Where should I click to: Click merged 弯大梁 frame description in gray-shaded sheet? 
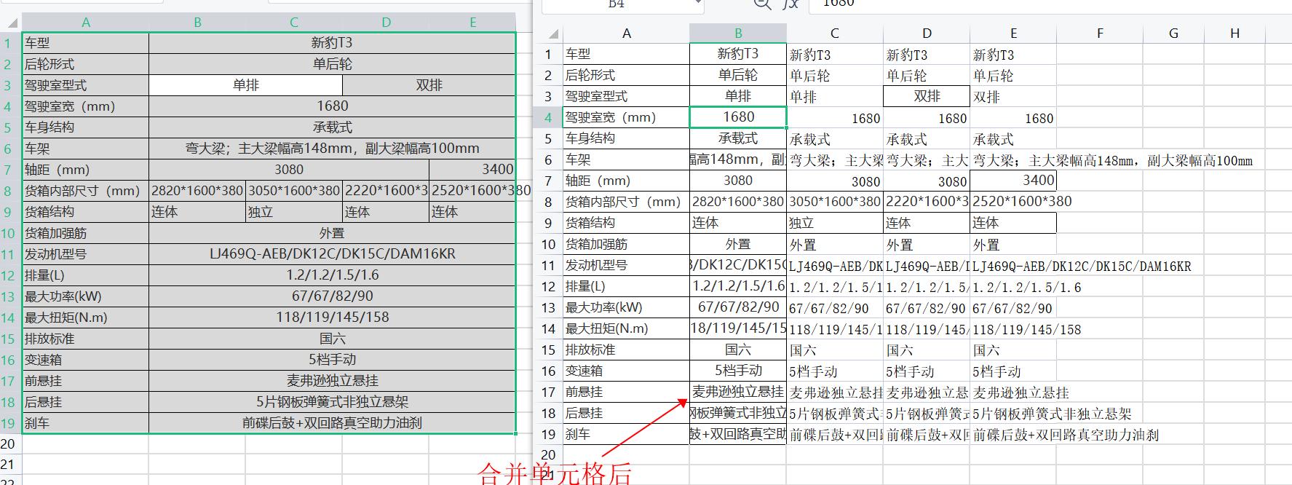[x=333, y=149]
